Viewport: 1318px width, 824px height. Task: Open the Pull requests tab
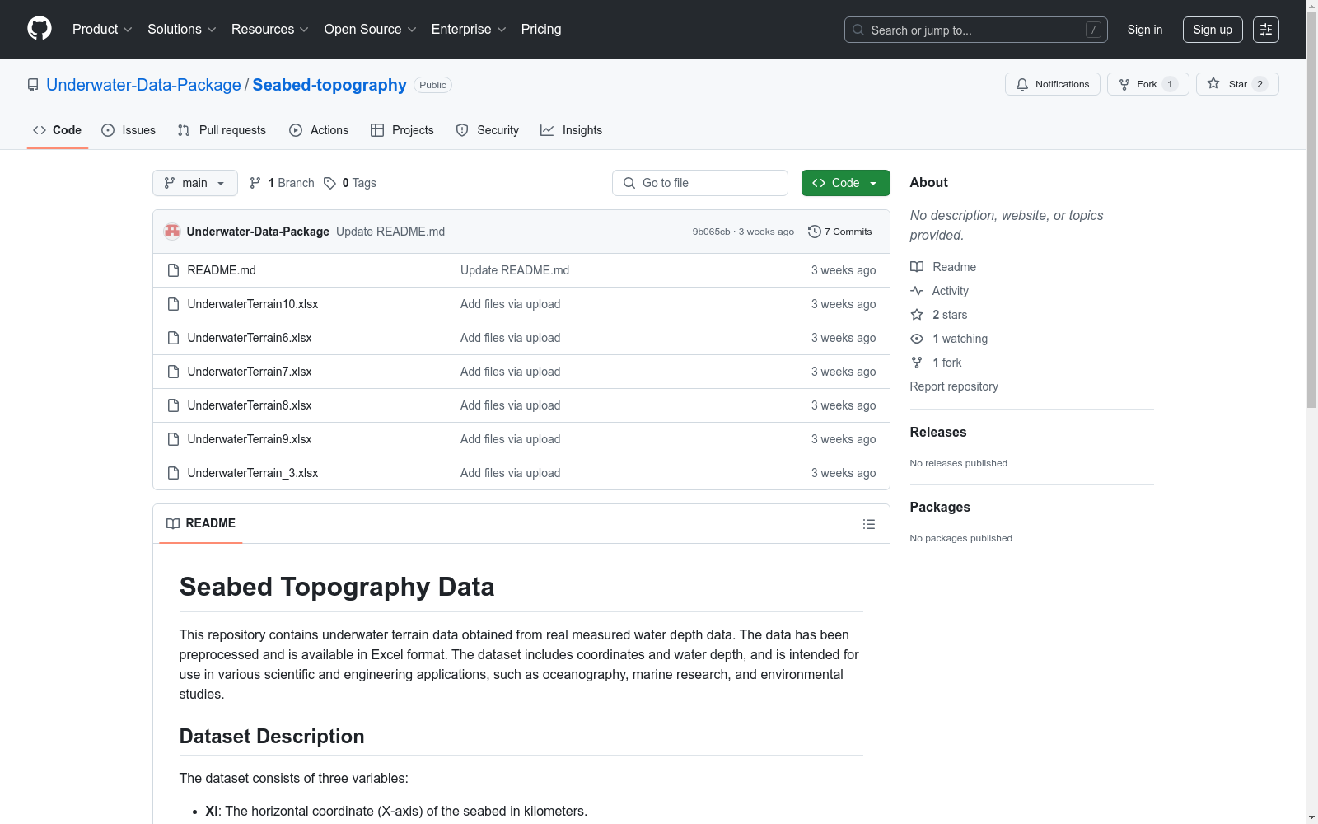[222, 130]
